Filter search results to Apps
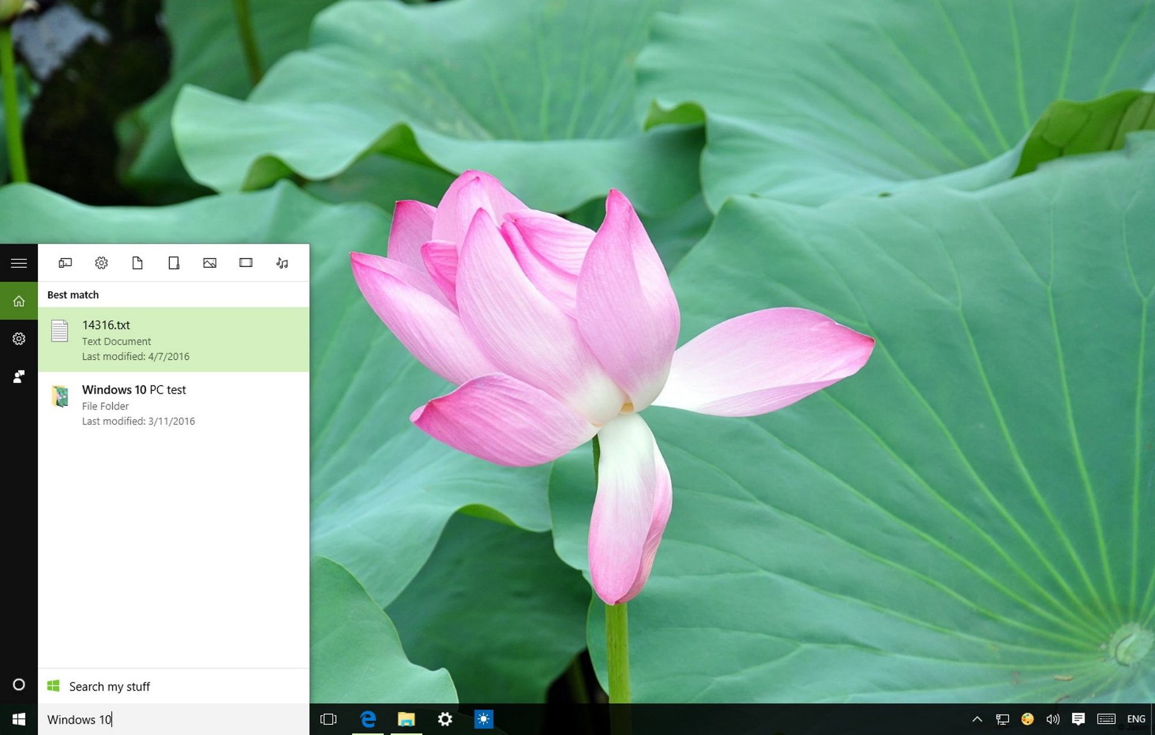The height and width of the screenshot is (735, 1155). point(65,263)
